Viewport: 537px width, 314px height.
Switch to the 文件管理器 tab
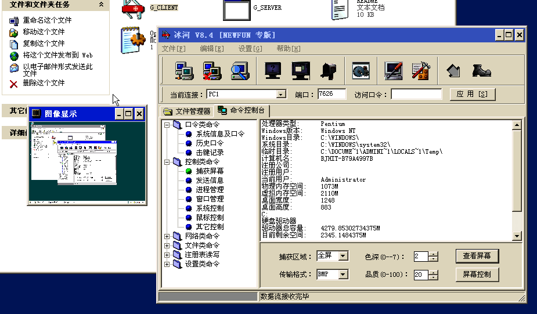[x=187, y=111]
